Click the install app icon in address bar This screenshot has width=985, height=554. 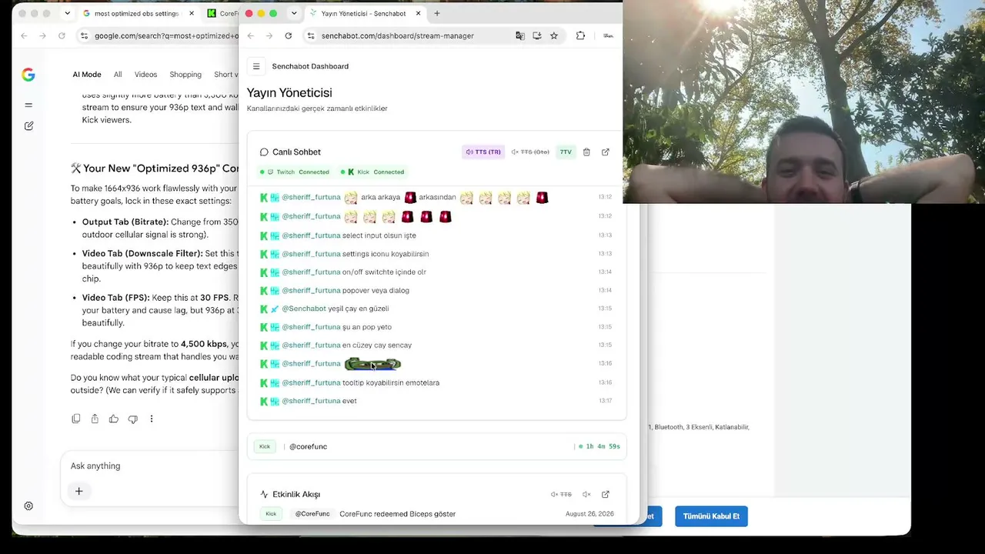tap(537, 35)
